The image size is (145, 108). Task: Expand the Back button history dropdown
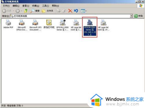[13, 11]
